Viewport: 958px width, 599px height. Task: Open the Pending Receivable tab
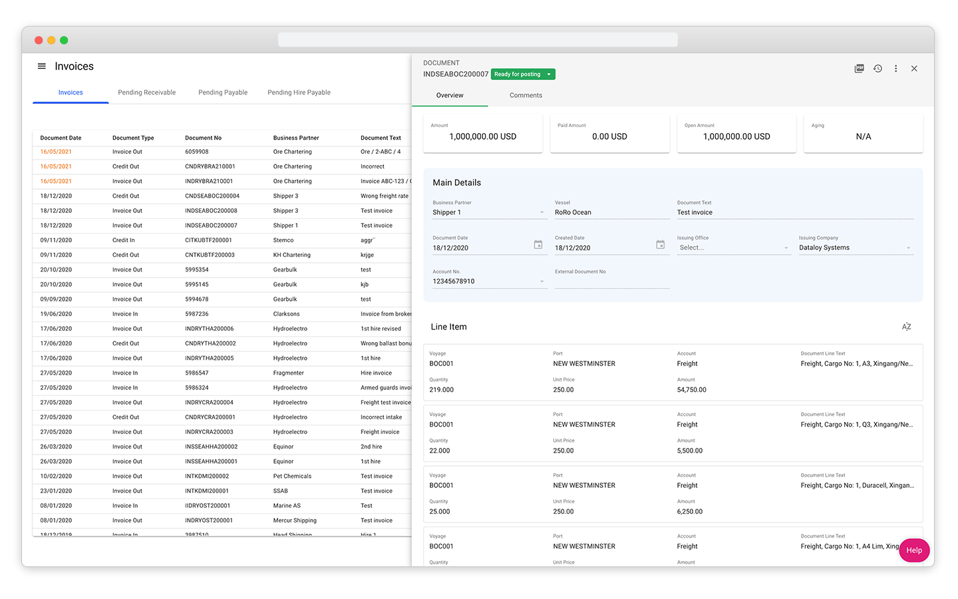click(x=146, y=93)
